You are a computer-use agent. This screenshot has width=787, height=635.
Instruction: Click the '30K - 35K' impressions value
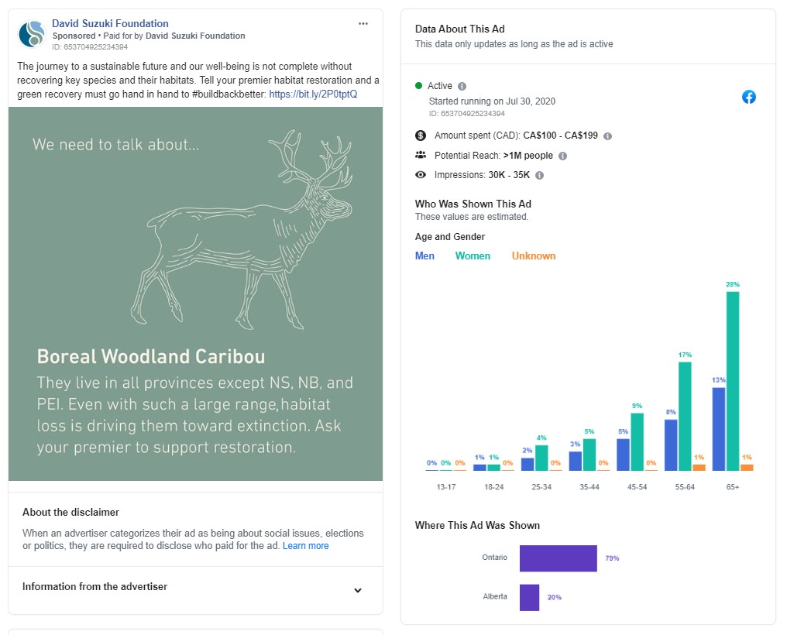[509, 175]
